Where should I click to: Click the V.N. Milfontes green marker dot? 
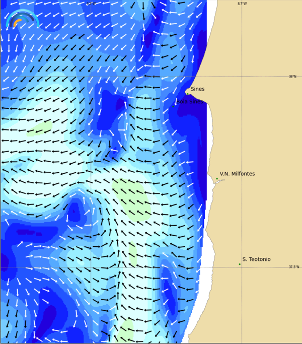tap(217, 179)
